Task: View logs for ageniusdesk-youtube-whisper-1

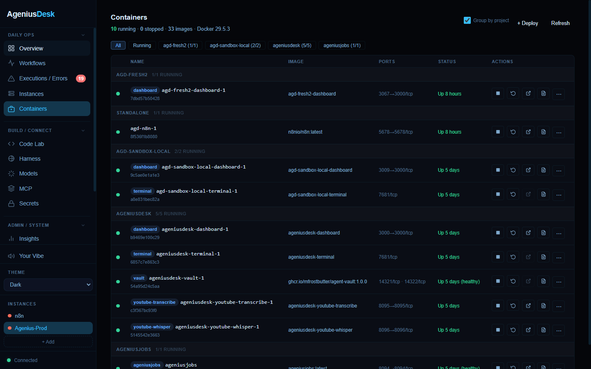Action: 543,330
